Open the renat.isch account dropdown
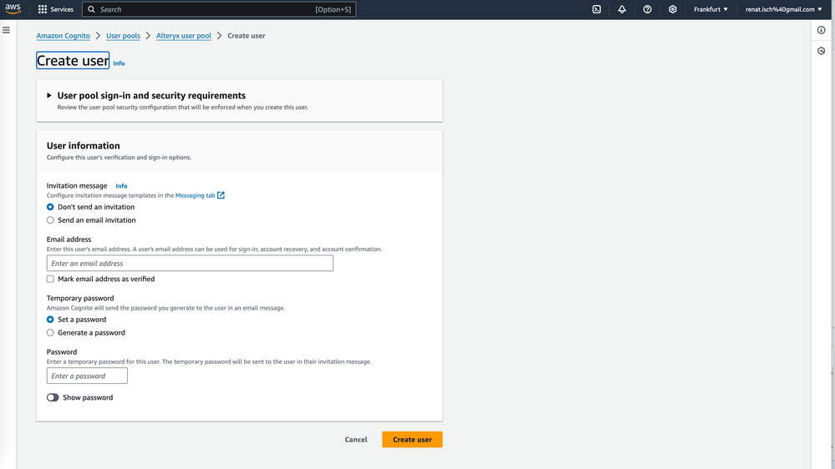 click(x=783, y=9)
